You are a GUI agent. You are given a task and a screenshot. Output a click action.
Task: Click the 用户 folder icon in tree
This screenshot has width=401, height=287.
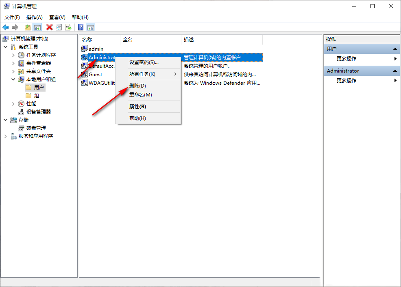coord(28,88)
